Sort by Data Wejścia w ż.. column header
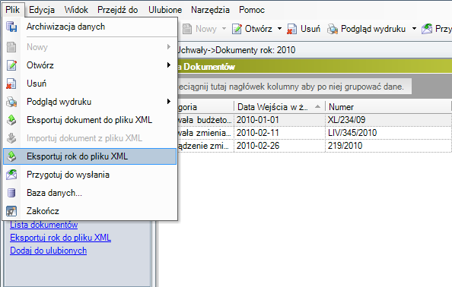The width and height of the screenshot is (452, 287). 279,107
